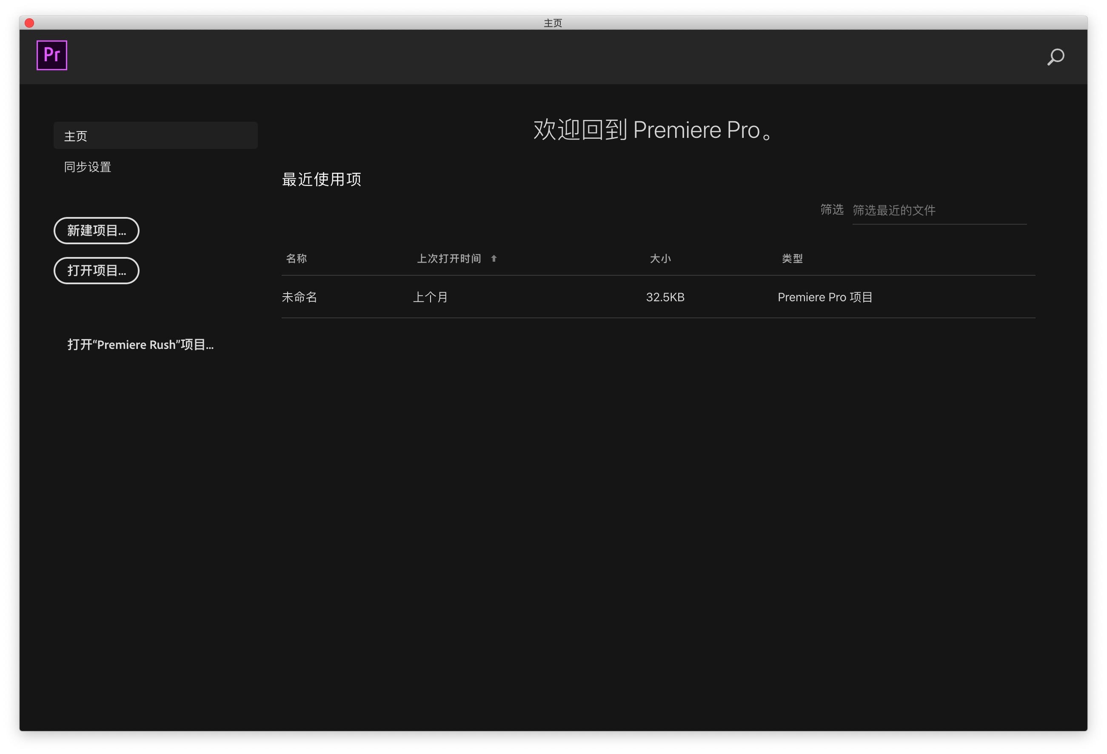Open search with the magnifier icon
This screenshot has height=754, width=1107.
(1055, 57)
